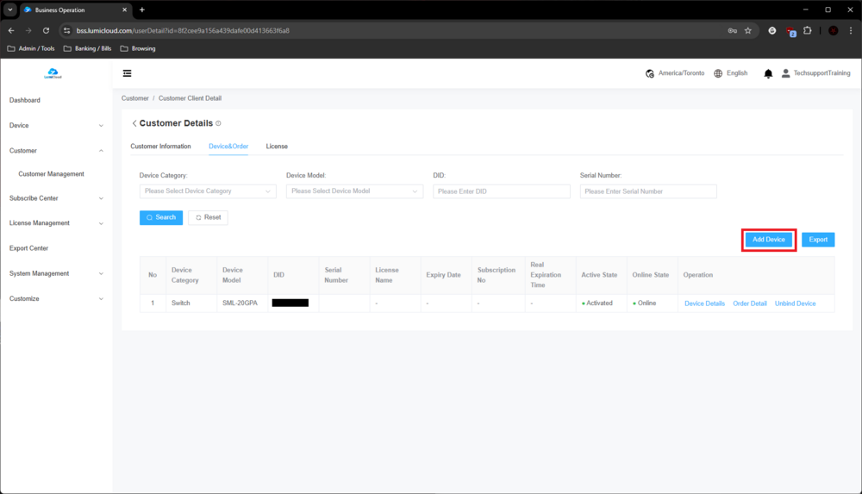Switch to the Customer Information tab
The width and height of the screenshot is (862, 494).
(x=160, y=147)
